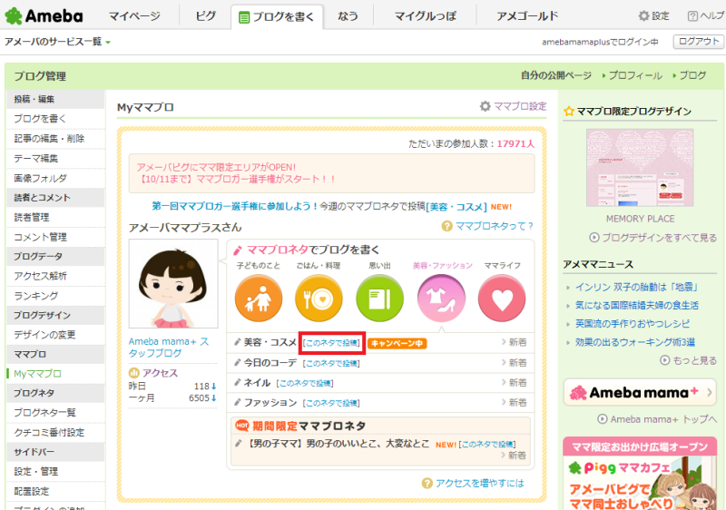726x510 pixels.
Task: Click the avatar picture of アメーバママプラスさん
Action: pyautogui.click(x=173, y=283)
